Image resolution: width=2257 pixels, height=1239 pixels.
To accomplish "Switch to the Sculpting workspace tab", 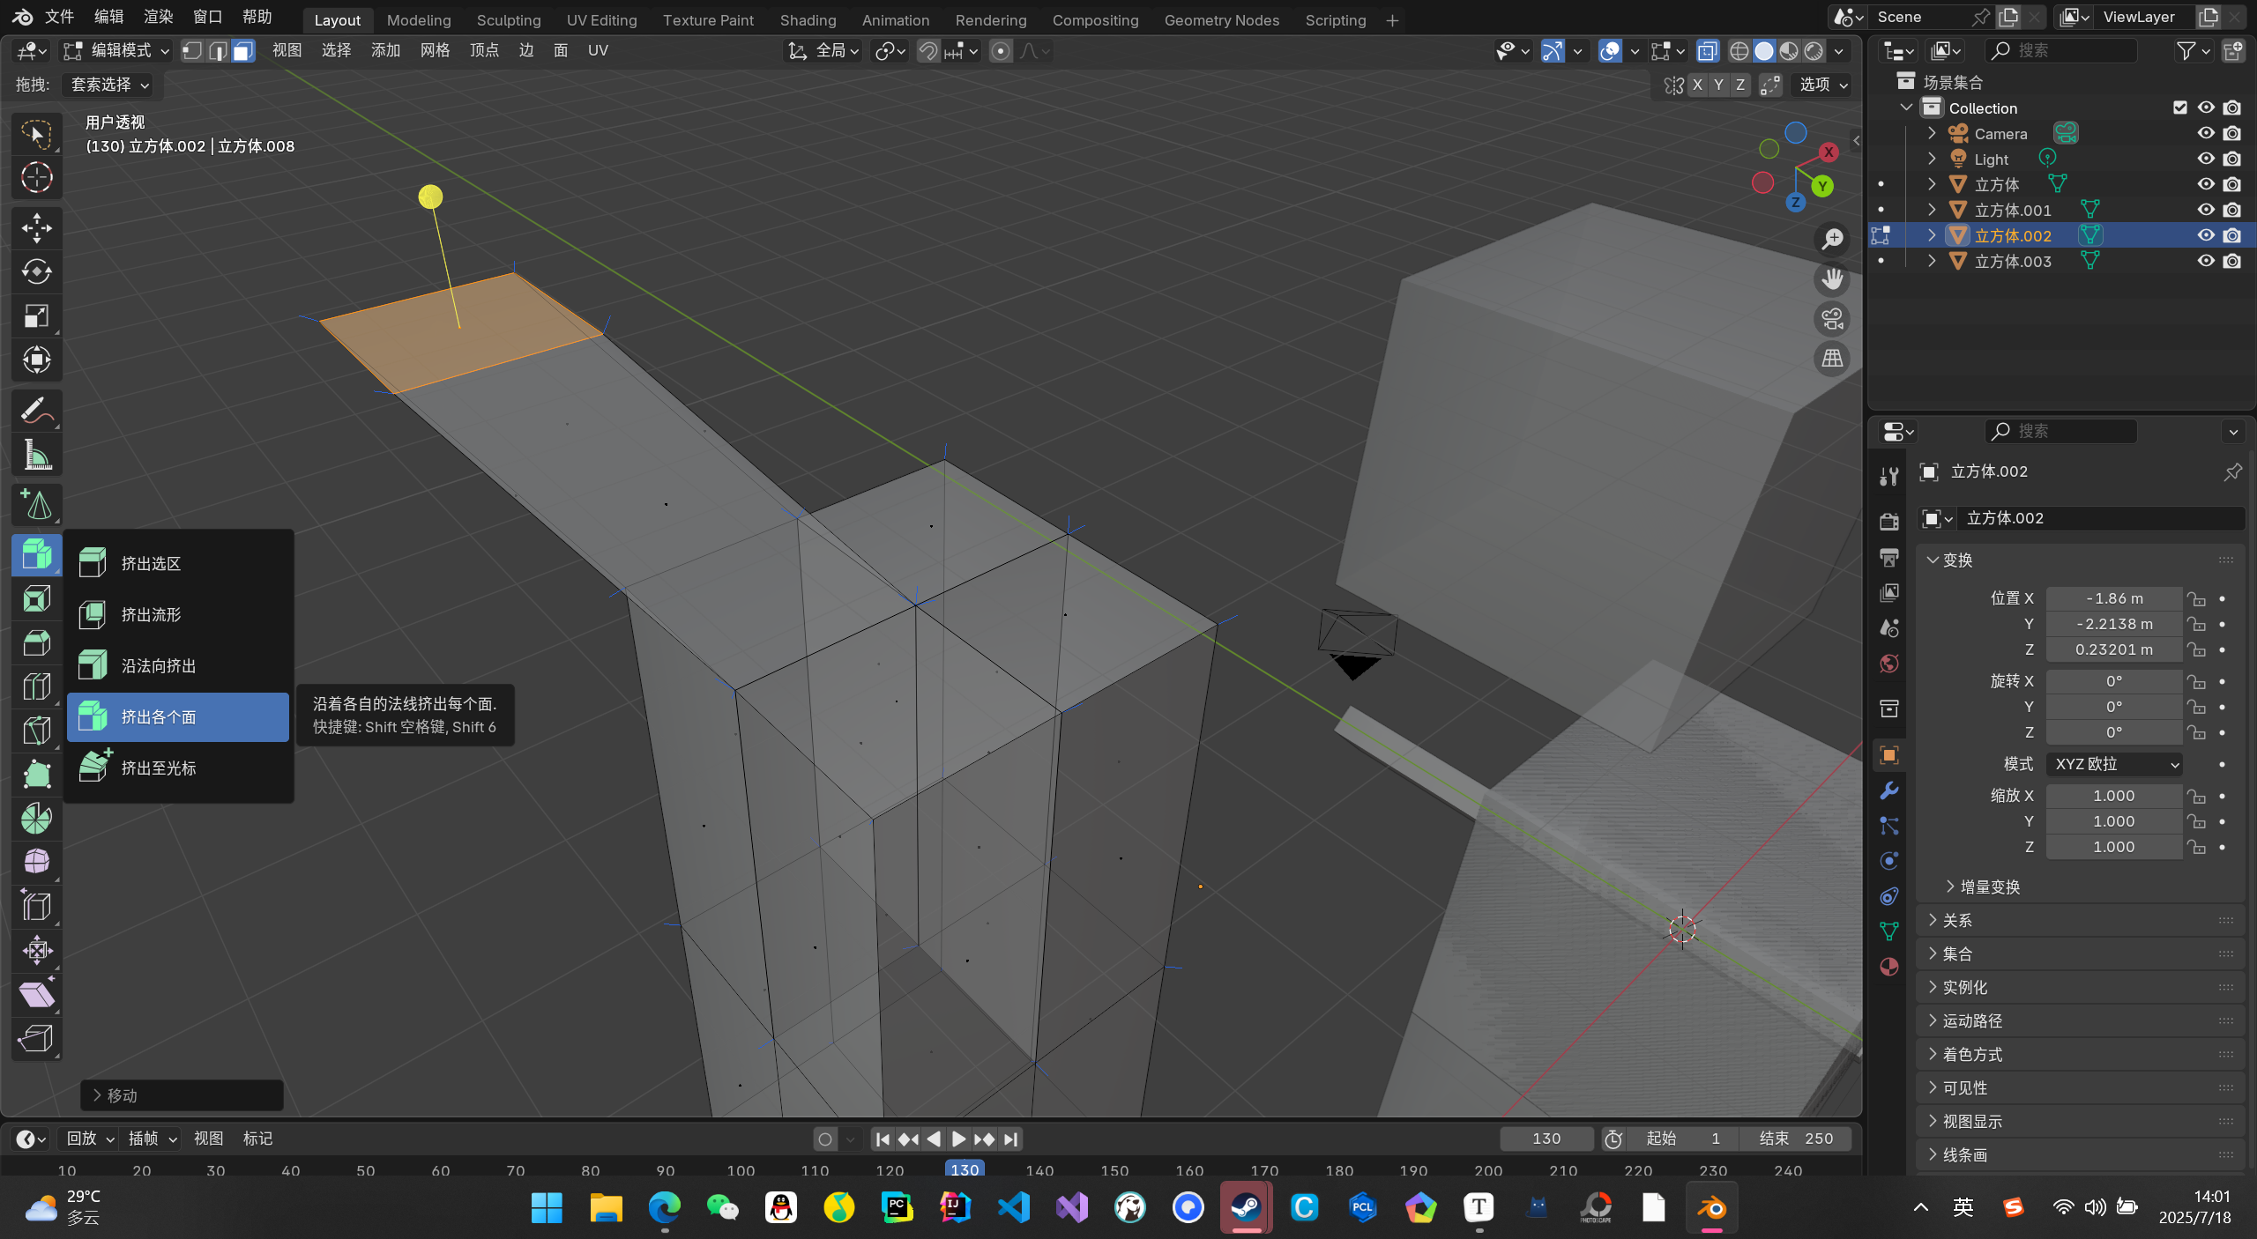I will [x=508, y=19].
